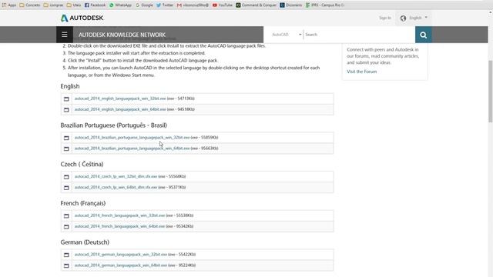Open the Facebook bookmark
The width and height of the screenshot is (493, 277).
[x=96, y=5]
